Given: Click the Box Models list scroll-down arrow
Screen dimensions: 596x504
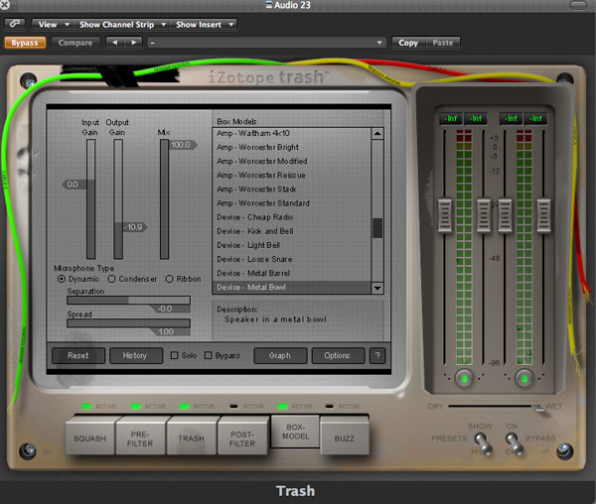Looking at the screenshot, I should tap(377, 288).
